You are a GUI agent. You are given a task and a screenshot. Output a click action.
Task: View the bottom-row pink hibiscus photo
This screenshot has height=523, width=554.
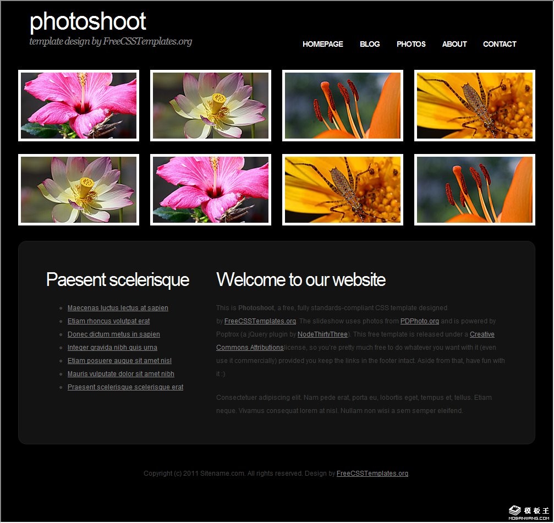coord(211,190)
